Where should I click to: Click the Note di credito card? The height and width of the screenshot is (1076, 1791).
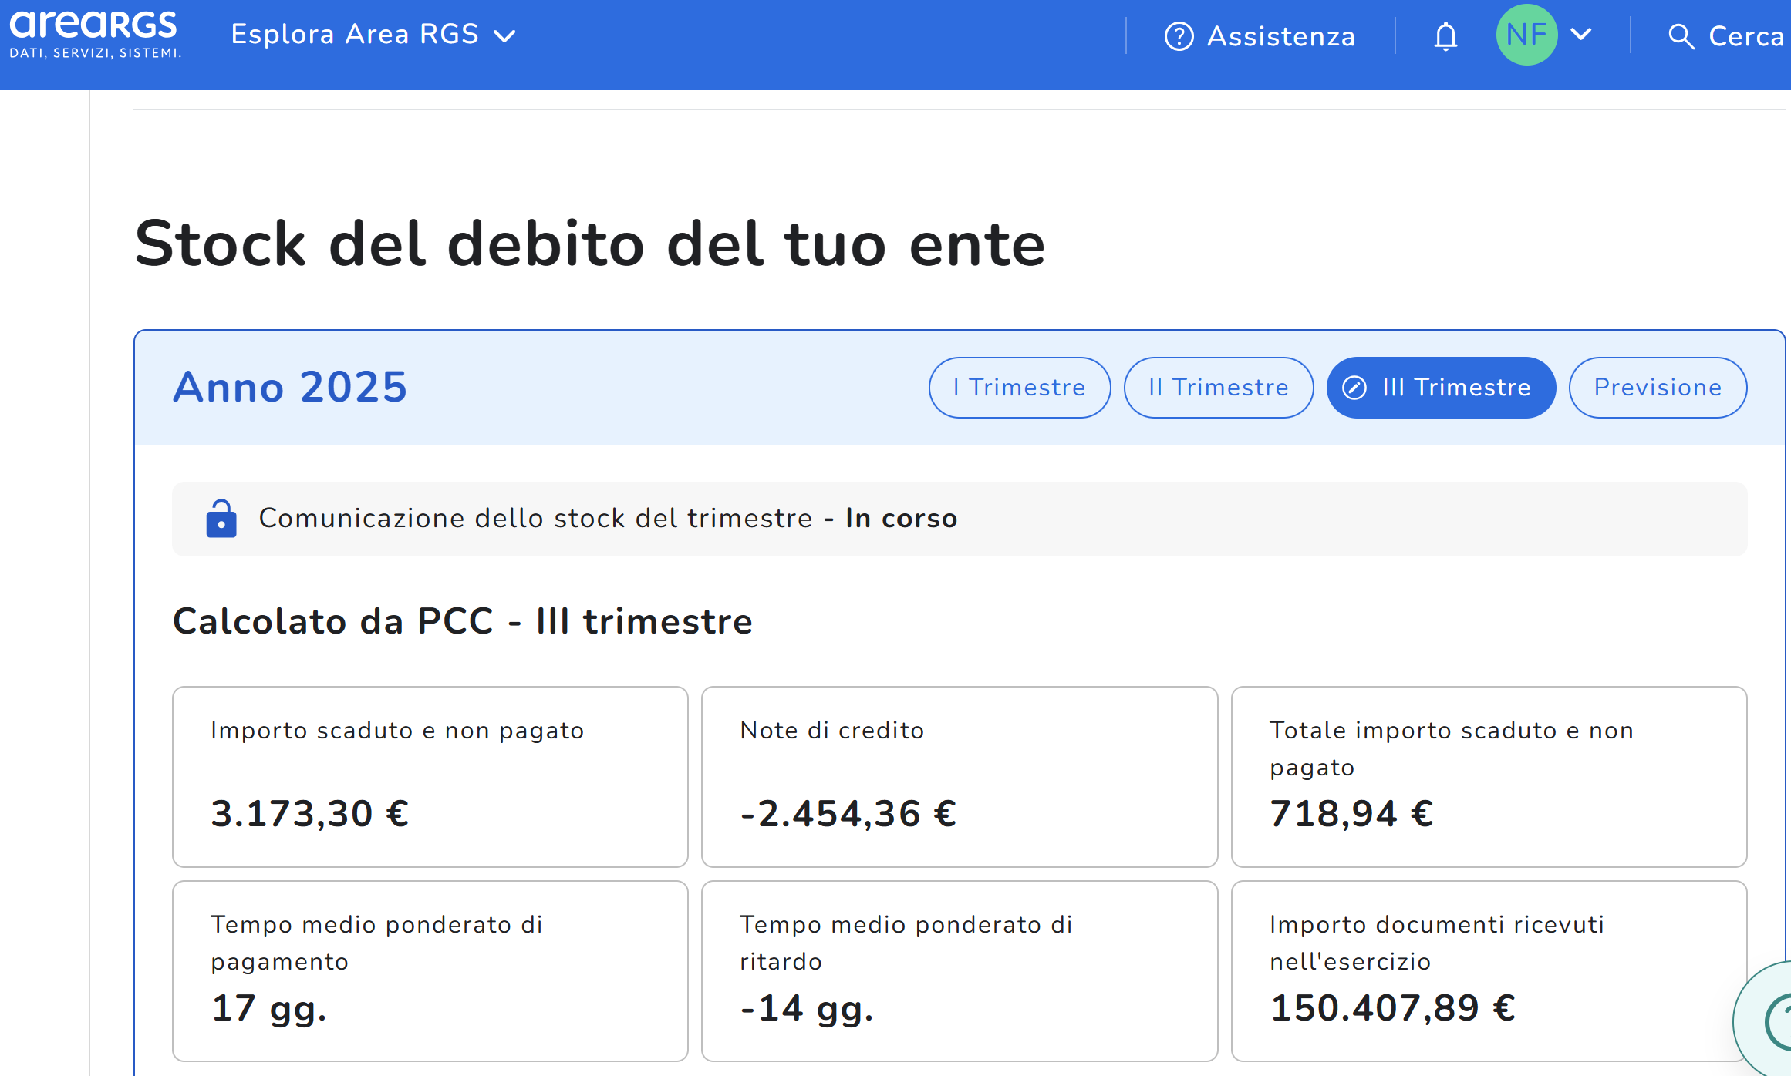pyautogui.click(x=959, y=776)
